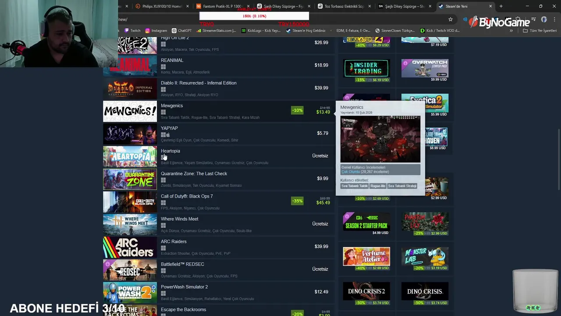The width and height of the screenshot is (561, 316).
Task: Open the Where Winds Meet entry
Action: 219,224
